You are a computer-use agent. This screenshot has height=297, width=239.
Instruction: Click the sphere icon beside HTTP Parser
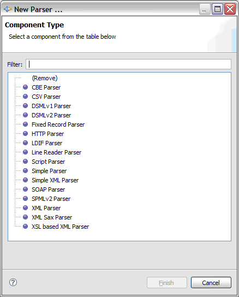(x=26, y=134)
